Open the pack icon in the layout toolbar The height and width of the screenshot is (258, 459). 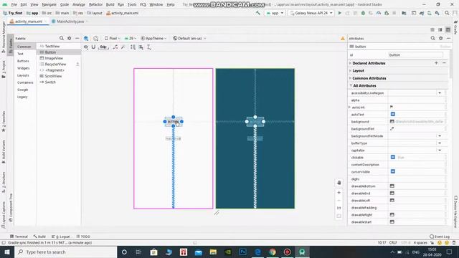tap(133, 47)
